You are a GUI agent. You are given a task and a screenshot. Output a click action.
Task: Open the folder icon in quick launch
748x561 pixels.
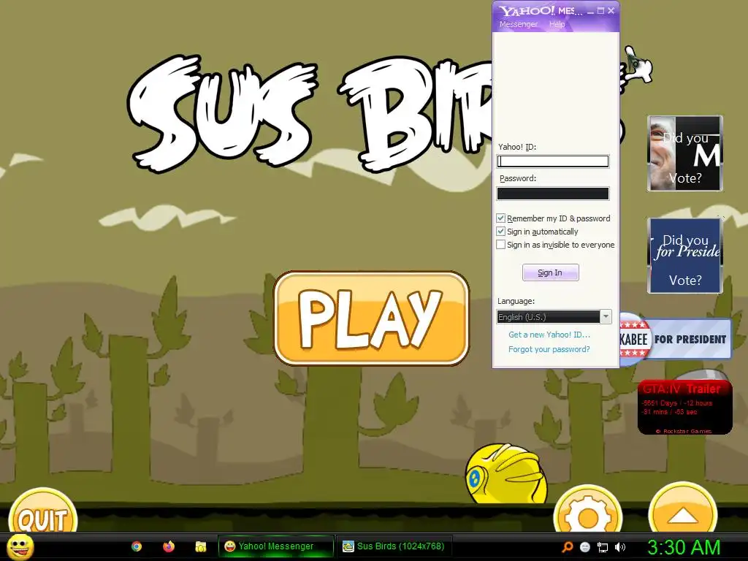[x=200, y=546]
